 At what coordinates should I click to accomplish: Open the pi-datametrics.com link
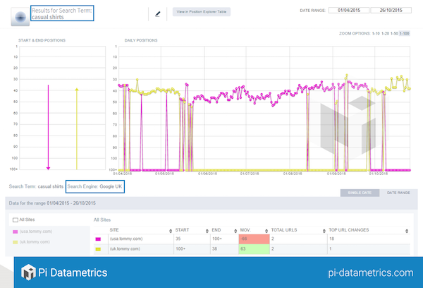(x=370, y=272)
